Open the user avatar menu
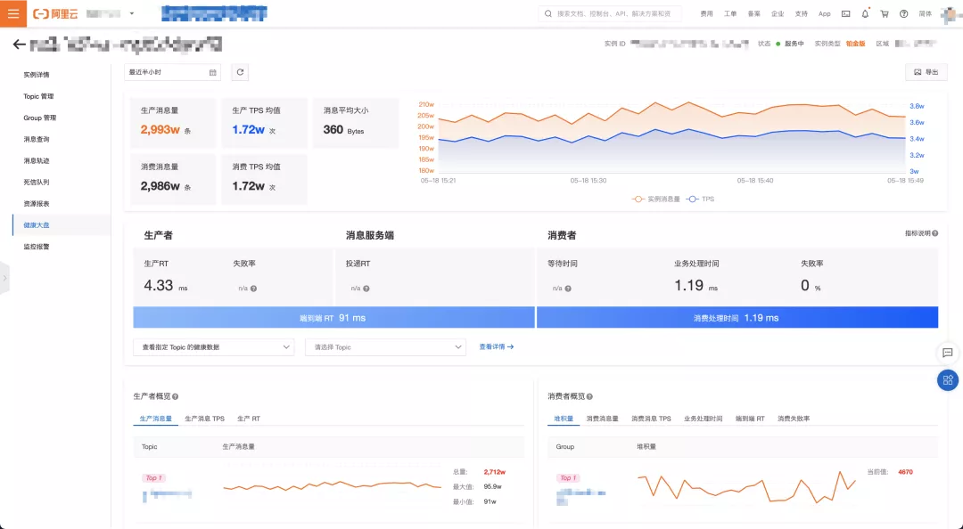 (x=951, y=15)
